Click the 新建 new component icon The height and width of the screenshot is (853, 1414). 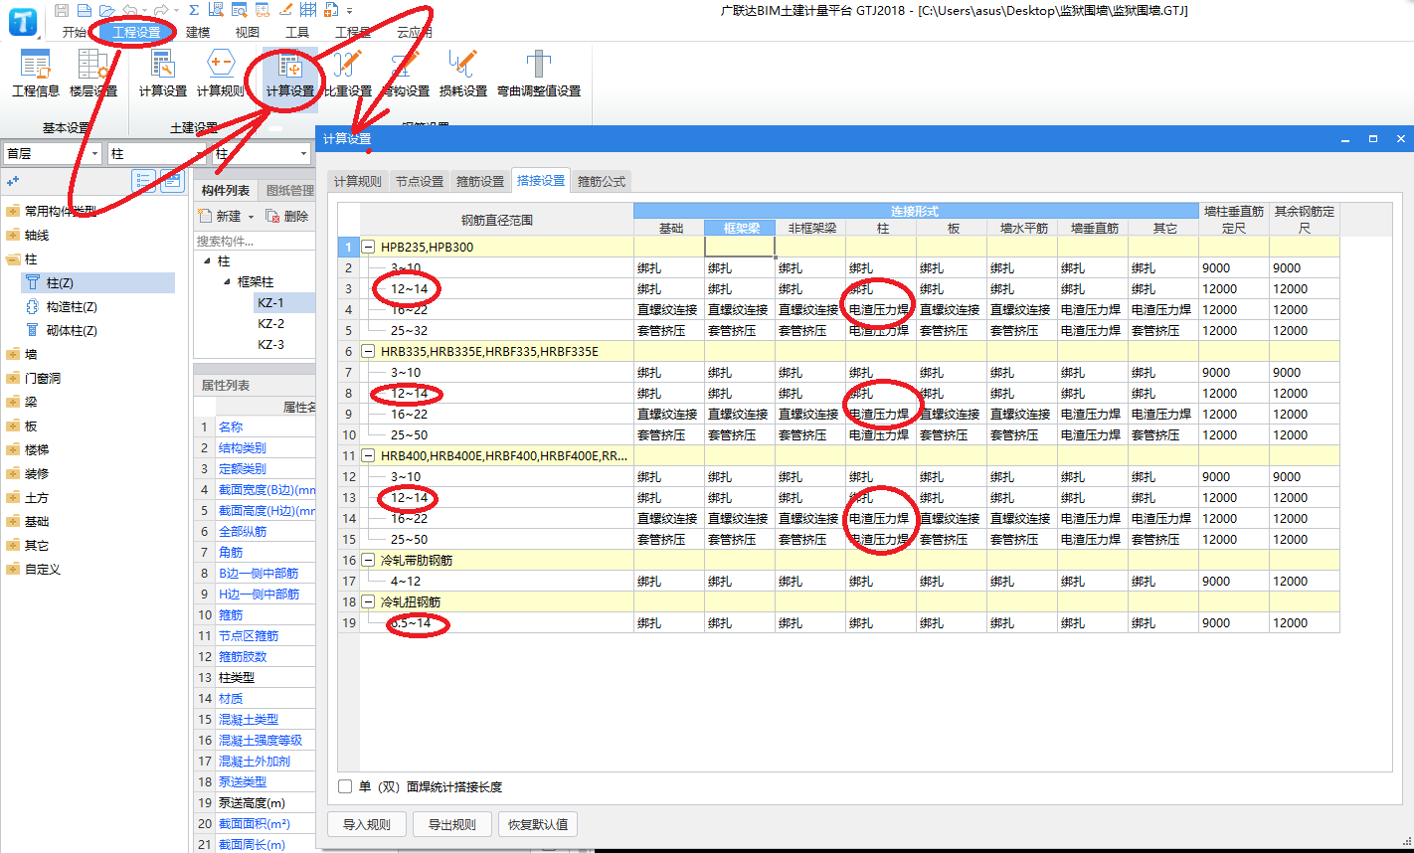coord(207,216)
